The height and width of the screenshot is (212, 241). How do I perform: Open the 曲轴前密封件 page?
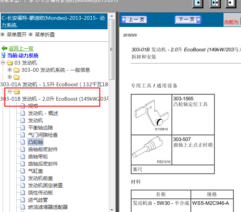click(x=43, y=149)
